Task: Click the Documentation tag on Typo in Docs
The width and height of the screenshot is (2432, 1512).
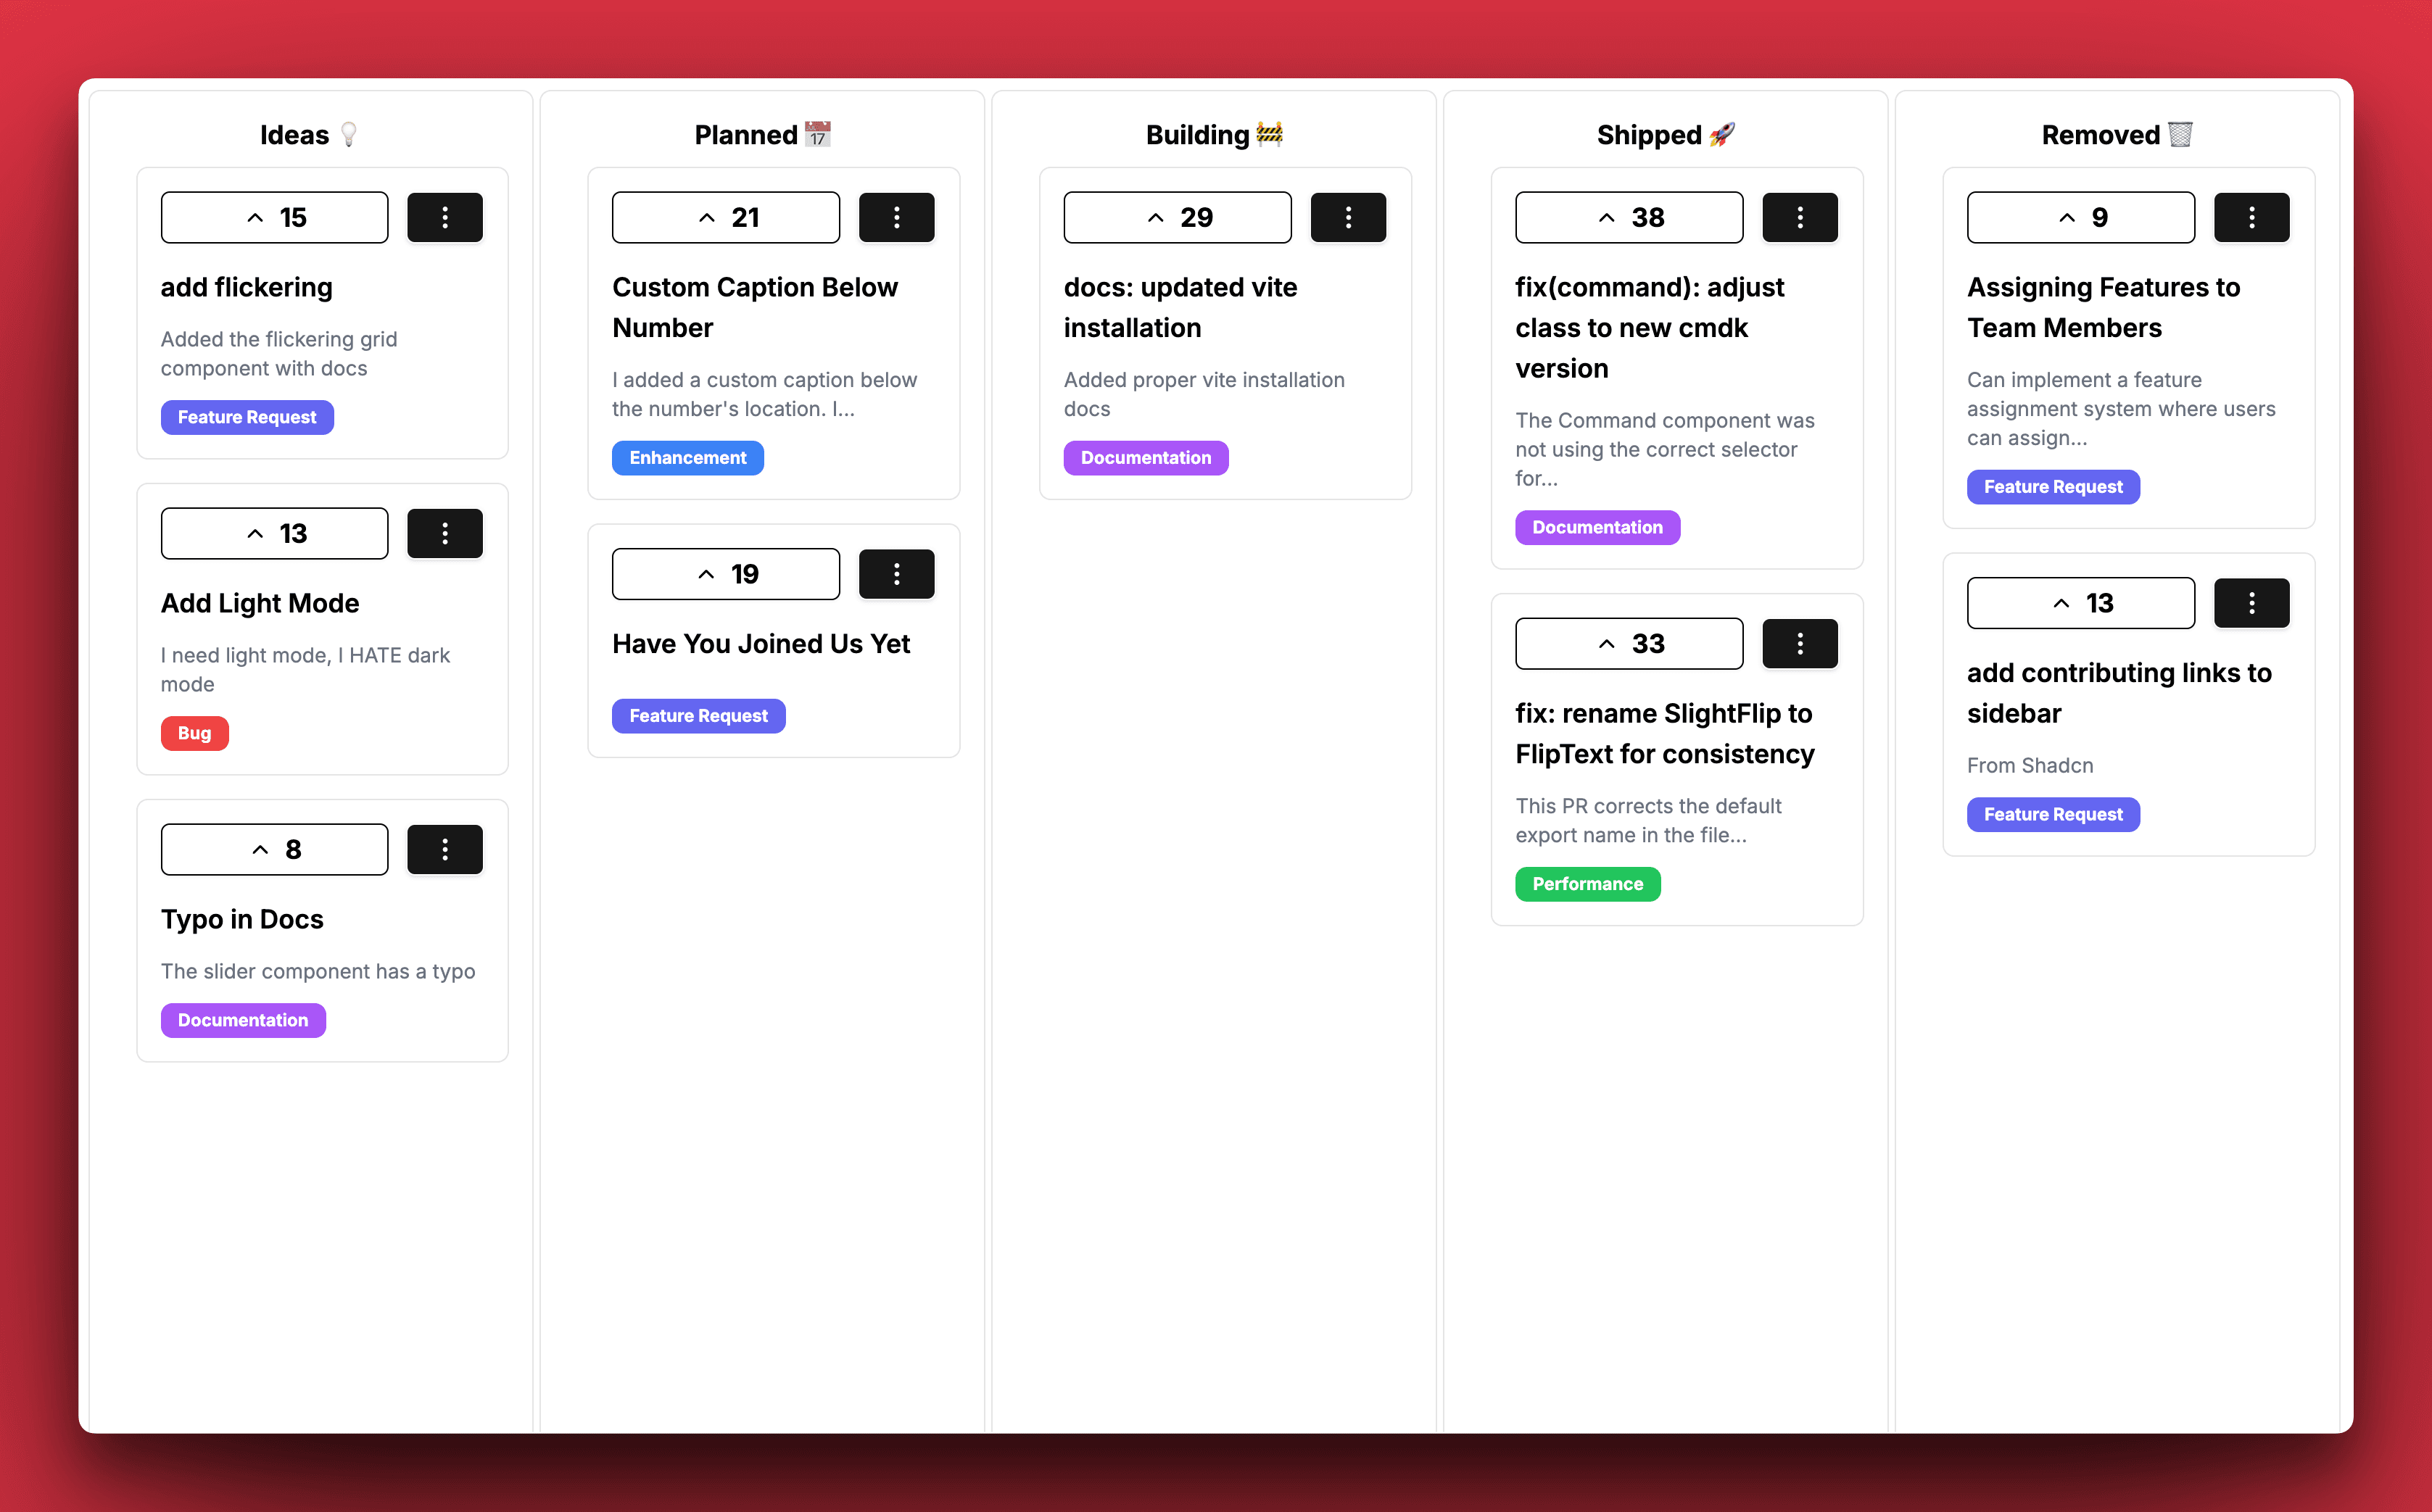Action: pyautogui.click(x=242, y=1019)
